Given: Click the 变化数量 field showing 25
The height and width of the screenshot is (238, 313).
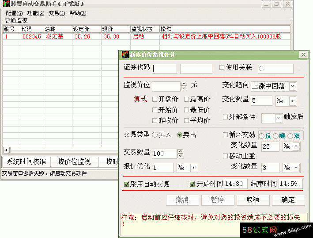Looking at the screenshot, I should pos(270,146).
